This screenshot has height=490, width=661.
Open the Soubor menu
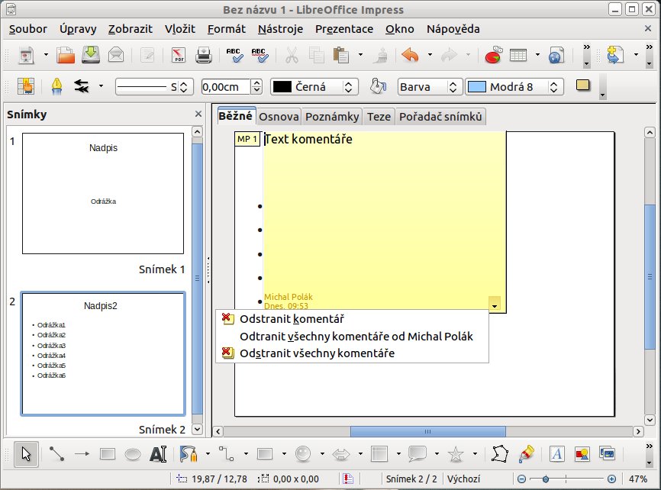click(27, 29)
